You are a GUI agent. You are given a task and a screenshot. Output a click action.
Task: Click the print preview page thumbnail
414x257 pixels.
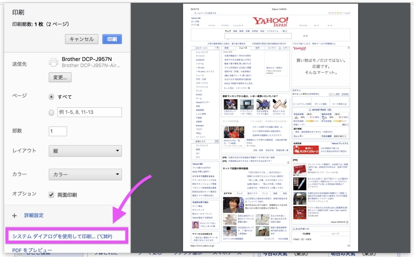coord(270,127)
